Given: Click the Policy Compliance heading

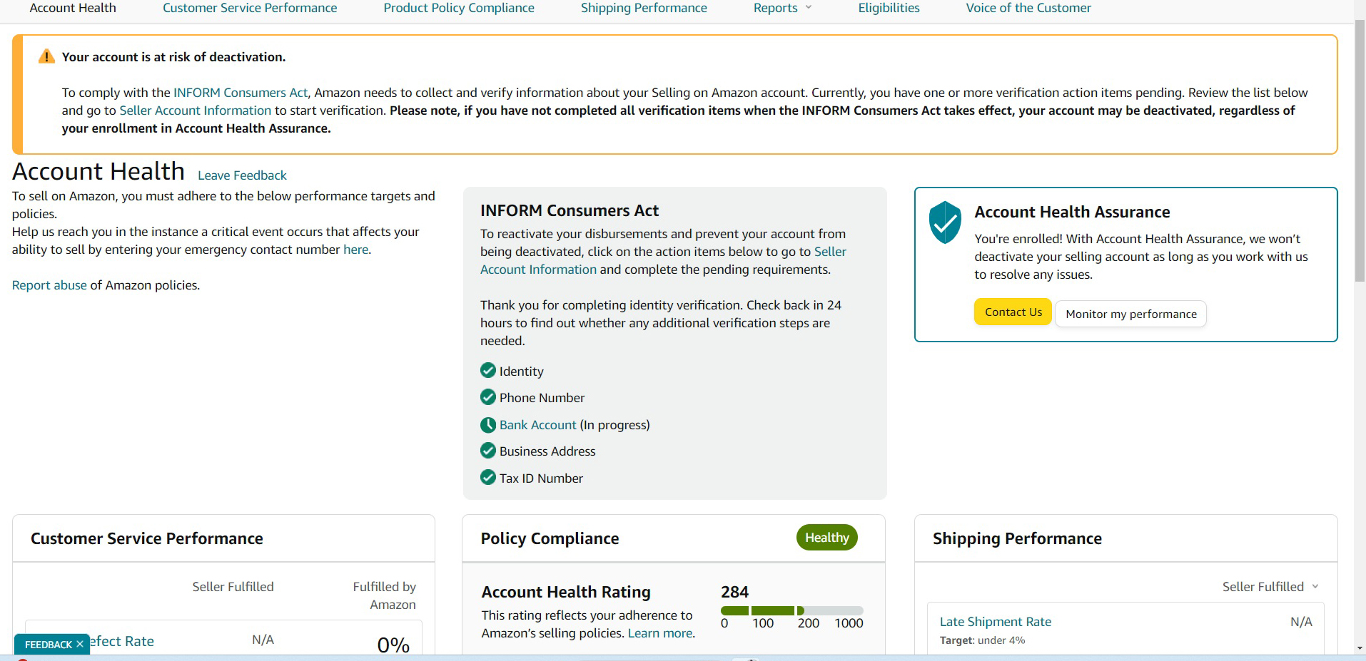Looking at the screenshot, I should pyautogui.click(x=550, y=538).
